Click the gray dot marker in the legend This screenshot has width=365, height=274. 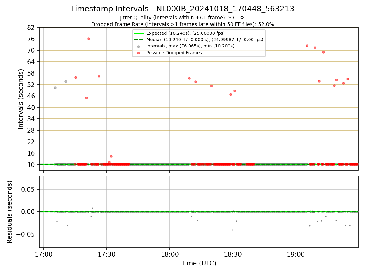coord(139,46)
